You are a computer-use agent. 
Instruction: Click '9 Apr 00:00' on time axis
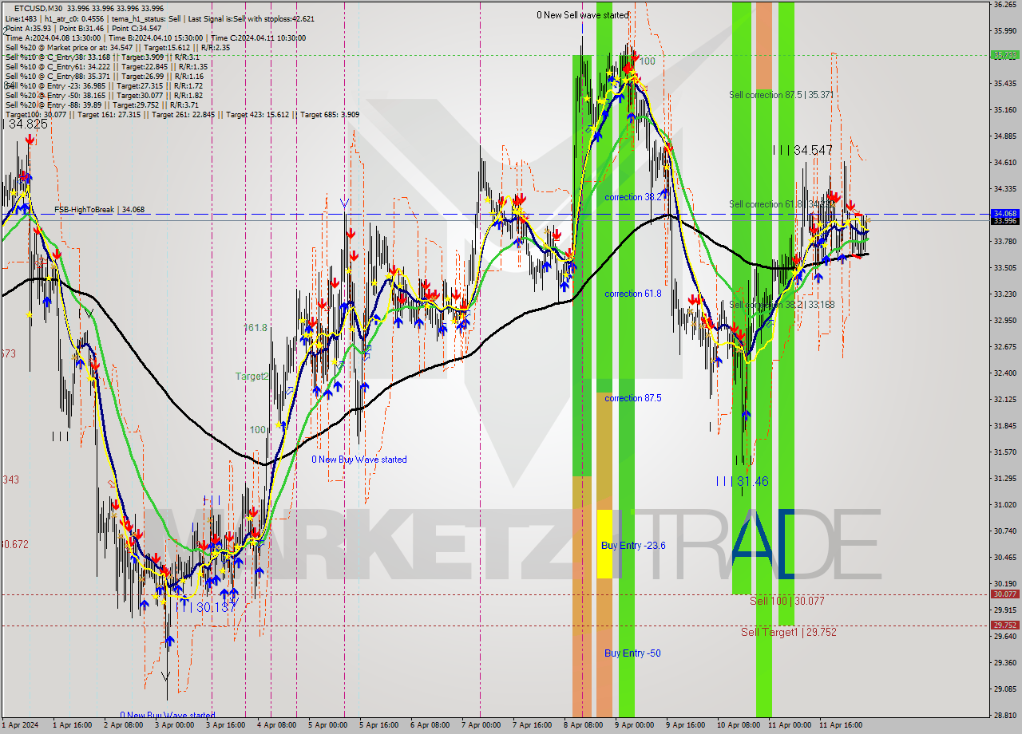635,725
